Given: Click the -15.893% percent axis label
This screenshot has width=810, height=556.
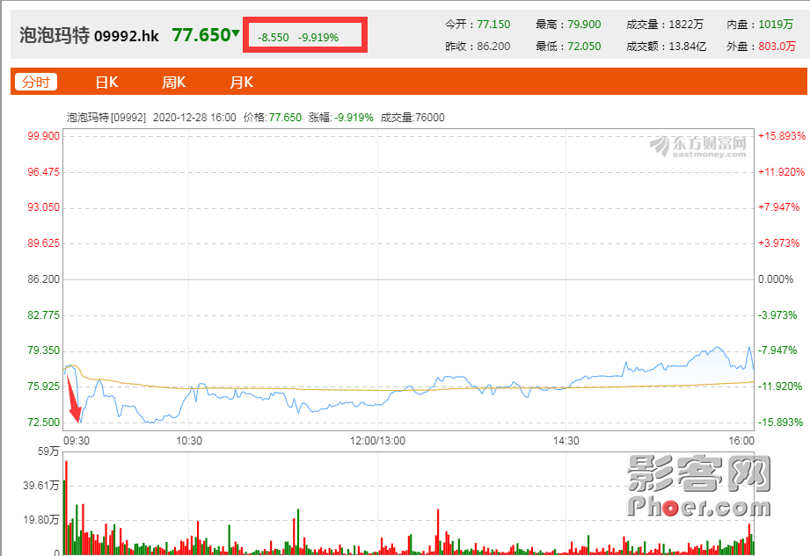Looking at the screenshot, I should pyautogui.click(x=781, y=422).
